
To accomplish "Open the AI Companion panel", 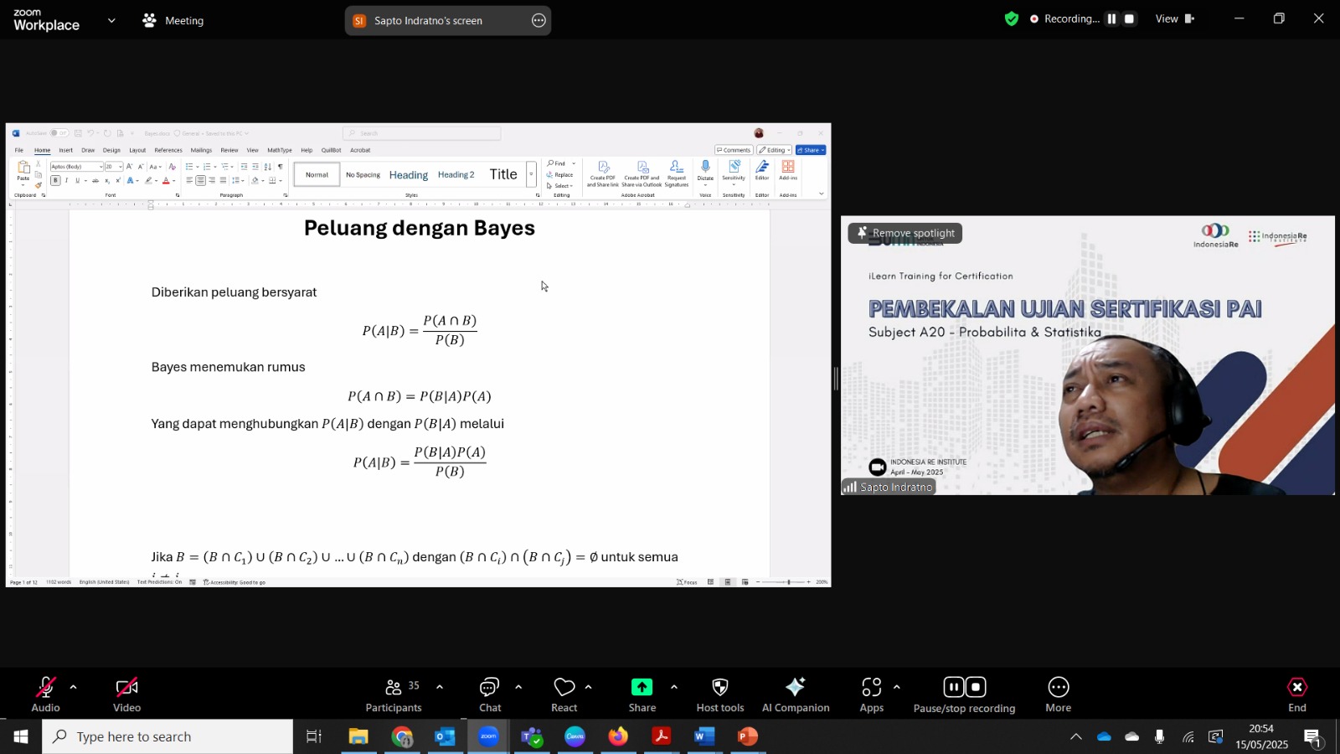I will [796, 695].
